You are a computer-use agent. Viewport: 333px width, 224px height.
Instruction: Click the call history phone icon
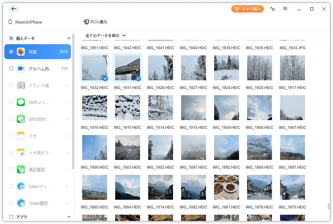[21, 170]
